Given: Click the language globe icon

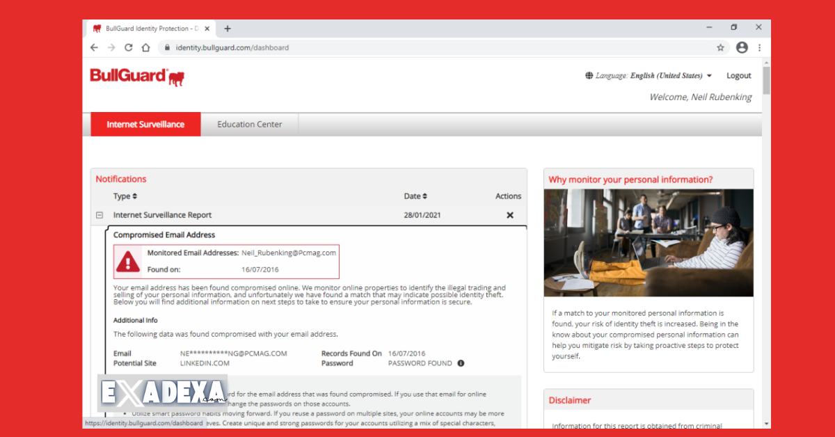Looking at the screenshot, I should click(589, 75).
